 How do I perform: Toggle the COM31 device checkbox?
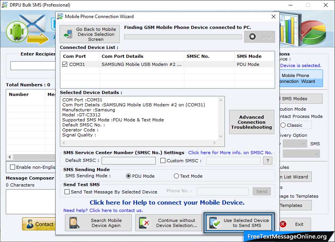coord(65,64)
